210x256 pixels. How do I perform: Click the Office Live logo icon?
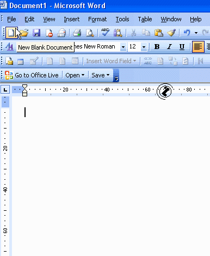[9, 75]
